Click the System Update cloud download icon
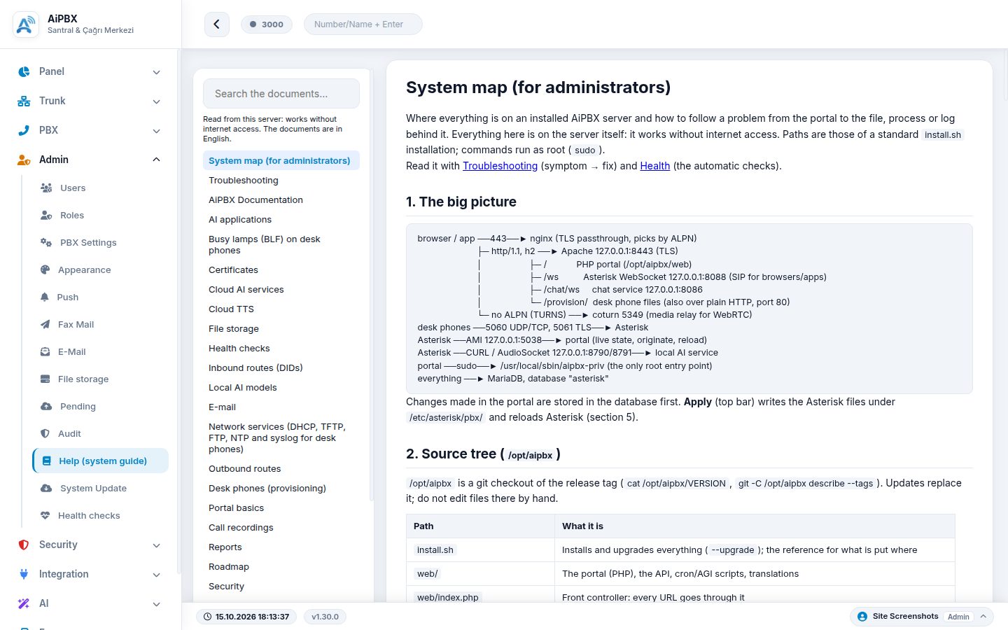The width and height of the screenshot is (1008, 630). pyautogui.click(x=46, y=488)
